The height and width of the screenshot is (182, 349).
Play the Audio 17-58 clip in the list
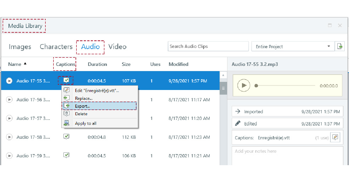coord(9,137)
